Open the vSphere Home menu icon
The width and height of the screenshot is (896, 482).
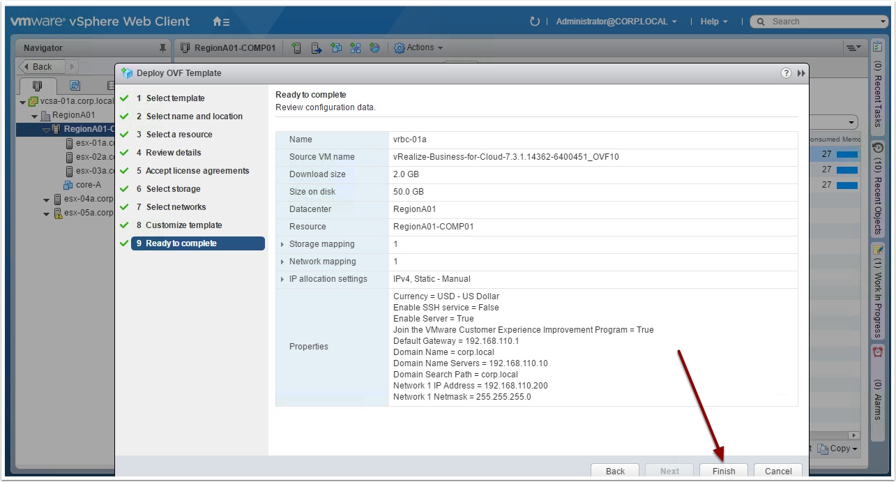tap(221, 22)
